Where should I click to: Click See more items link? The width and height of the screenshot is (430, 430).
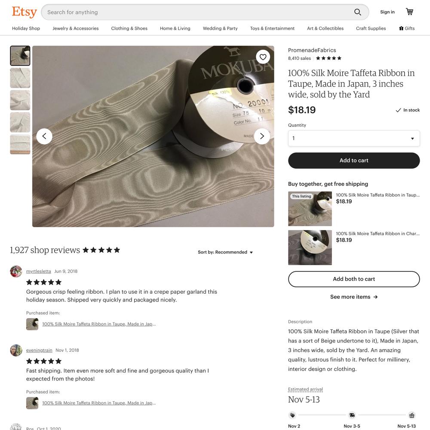(354, 297)
